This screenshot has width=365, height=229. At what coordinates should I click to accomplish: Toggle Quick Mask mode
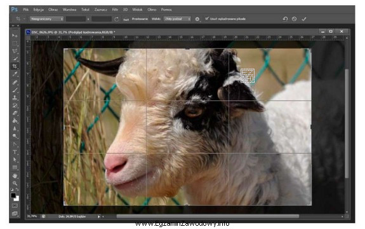(x=15, y=205)
